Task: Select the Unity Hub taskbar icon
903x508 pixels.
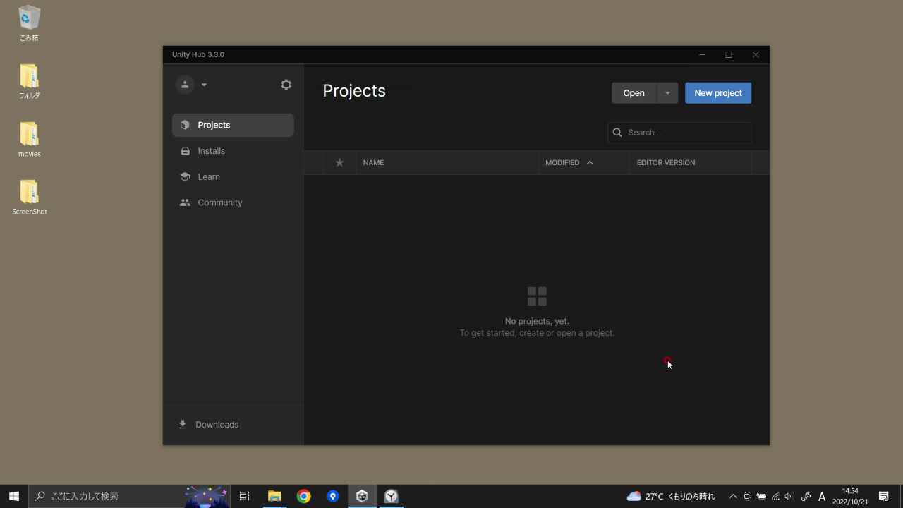Action: (x=362, y=496)
